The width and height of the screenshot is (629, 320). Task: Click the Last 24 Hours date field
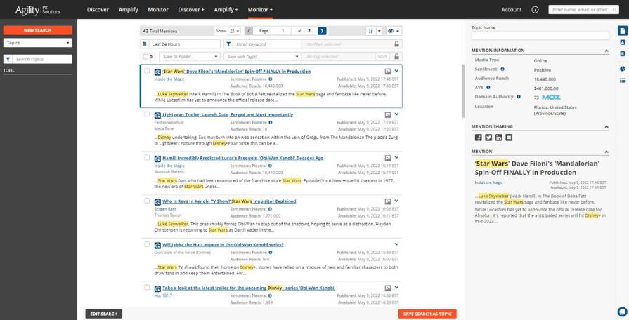pos(185,44)
